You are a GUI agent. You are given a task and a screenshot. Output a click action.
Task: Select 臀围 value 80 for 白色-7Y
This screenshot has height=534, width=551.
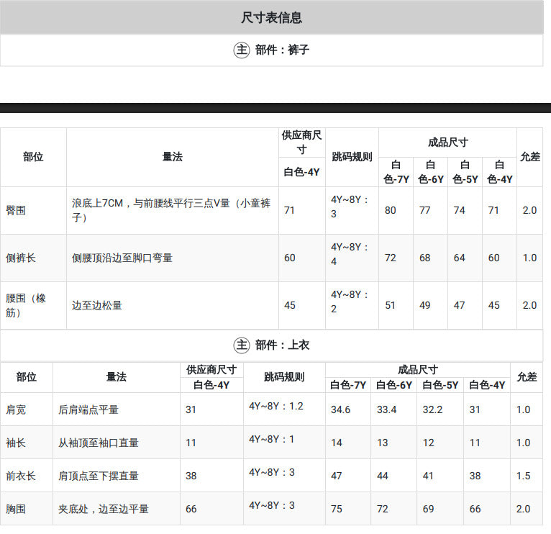coord(390,210)
